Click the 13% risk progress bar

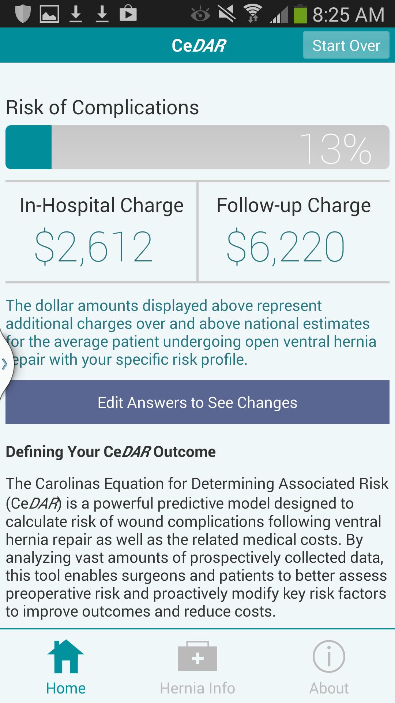pyautogui.click(x=197, y=147)
